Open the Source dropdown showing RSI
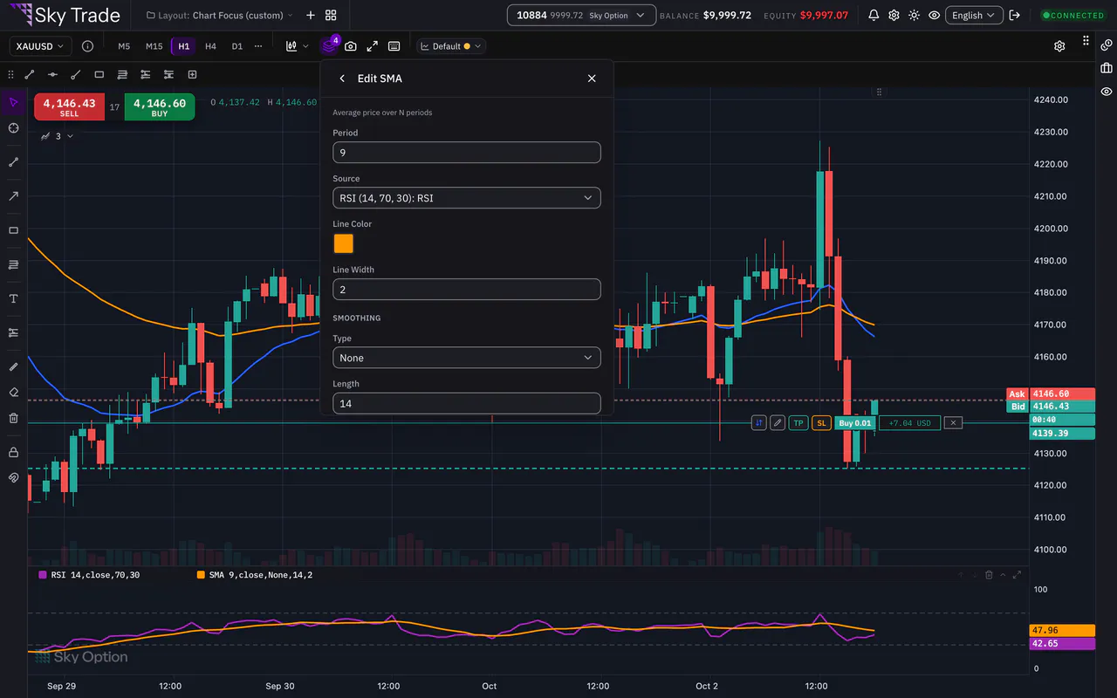 click(467, 198)
